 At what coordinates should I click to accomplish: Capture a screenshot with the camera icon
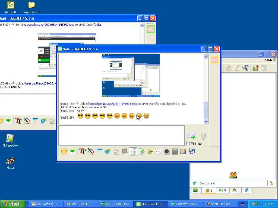[166, 151]
